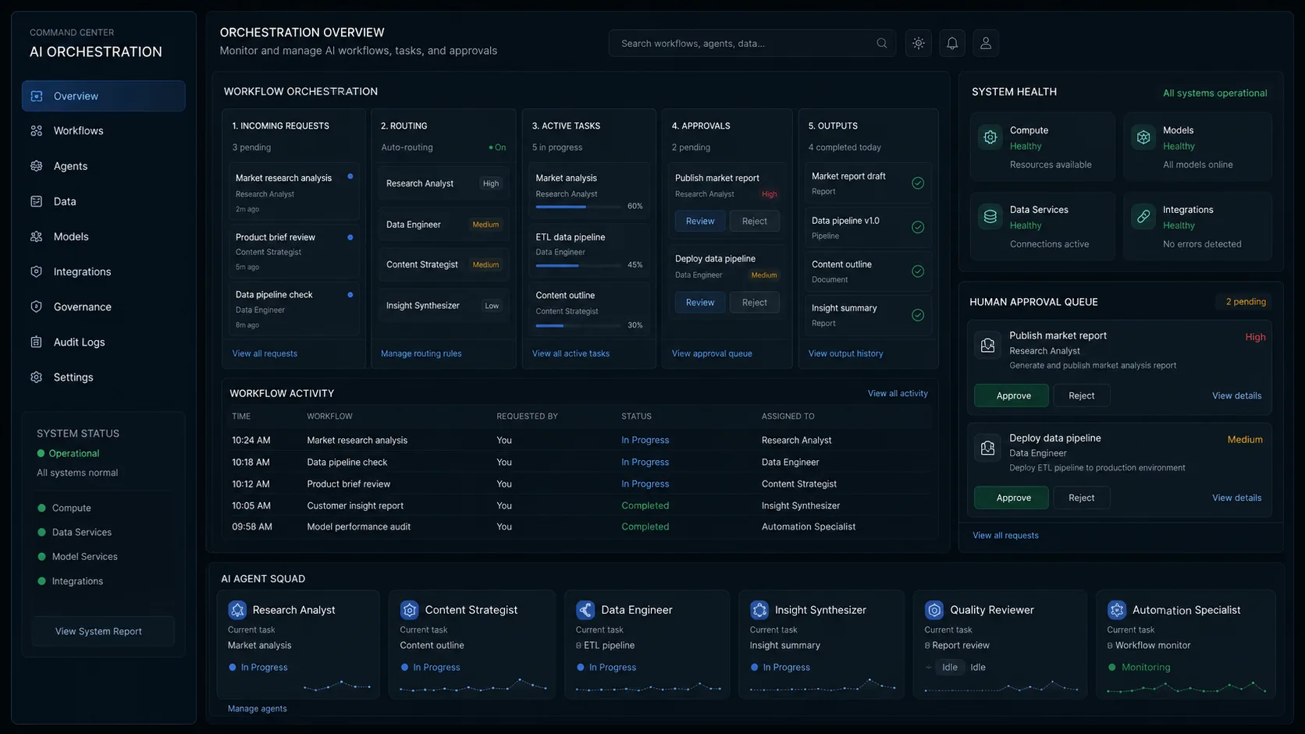Reject Deploy data pipeline in approval queue

(1082, 498)
